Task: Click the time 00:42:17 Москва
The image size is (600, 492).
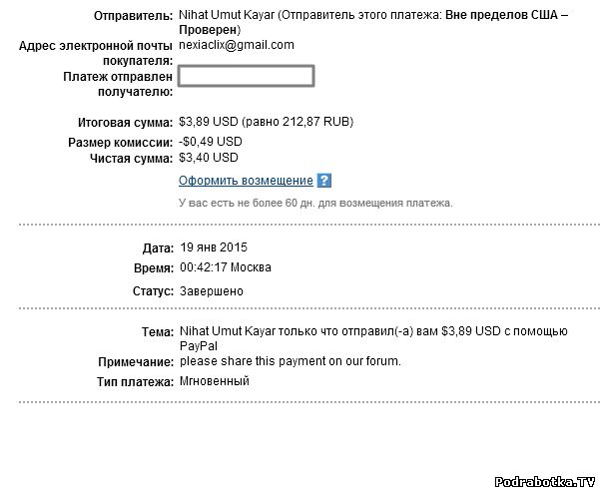Action: pyautogui.click(x=225, y=267)
